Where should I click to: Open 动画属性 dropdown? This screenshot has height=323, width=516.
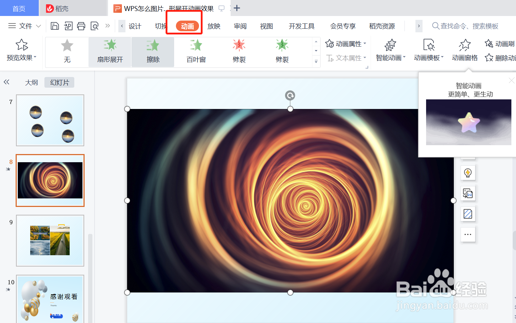[x=346, y=44]
